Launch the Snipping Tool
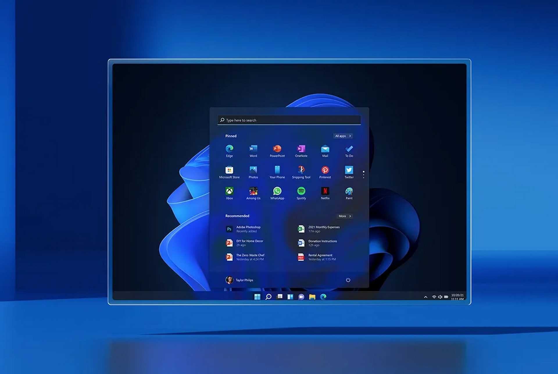The image size is (558, 374). (301, 172)
